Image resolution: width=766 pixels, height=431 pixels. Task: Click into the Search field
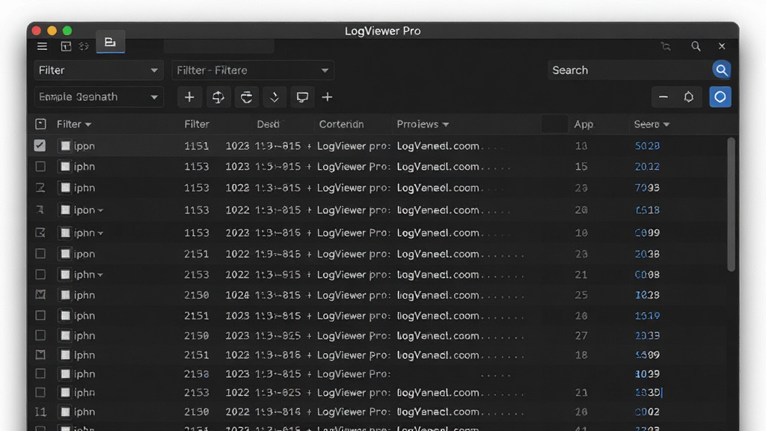[629, 70]
